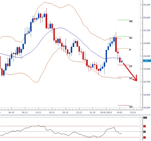Click the 13.11 date on time axis
The image size is (151, 141).
coord(38,112)
